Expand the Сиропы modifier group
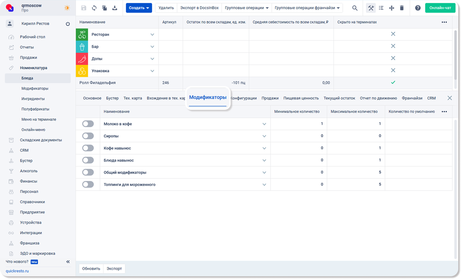Screen dimensions: 461x279 264,136
